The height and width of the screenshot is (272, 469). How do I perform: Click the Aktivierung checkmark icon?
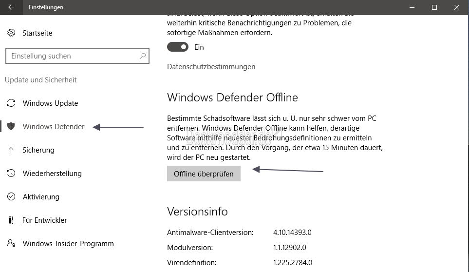[11, 196]
